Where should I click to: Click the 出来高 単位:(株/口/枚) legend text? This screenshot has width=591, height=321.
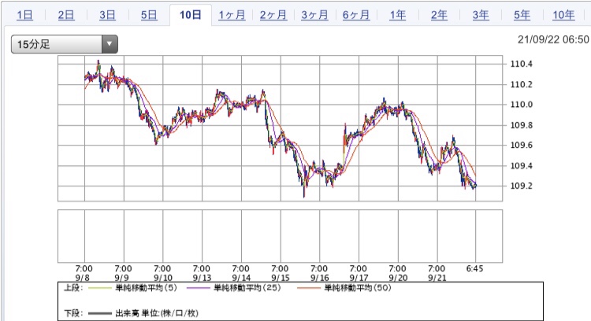click(x=157, y=313)
